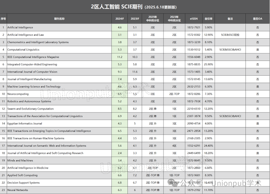Click eISSN 1879-2782 cell
This screenshot has height=194, width=270.
pyautogui.click(x=194, y=190)
